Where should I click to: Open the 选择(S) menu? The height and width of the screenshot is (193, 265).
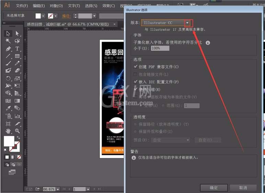[x=91, y=6]
